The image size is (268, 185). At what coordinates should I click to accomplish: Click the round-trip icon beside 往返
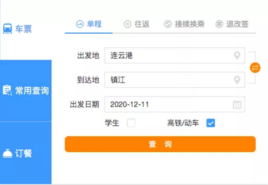[128, 24]
